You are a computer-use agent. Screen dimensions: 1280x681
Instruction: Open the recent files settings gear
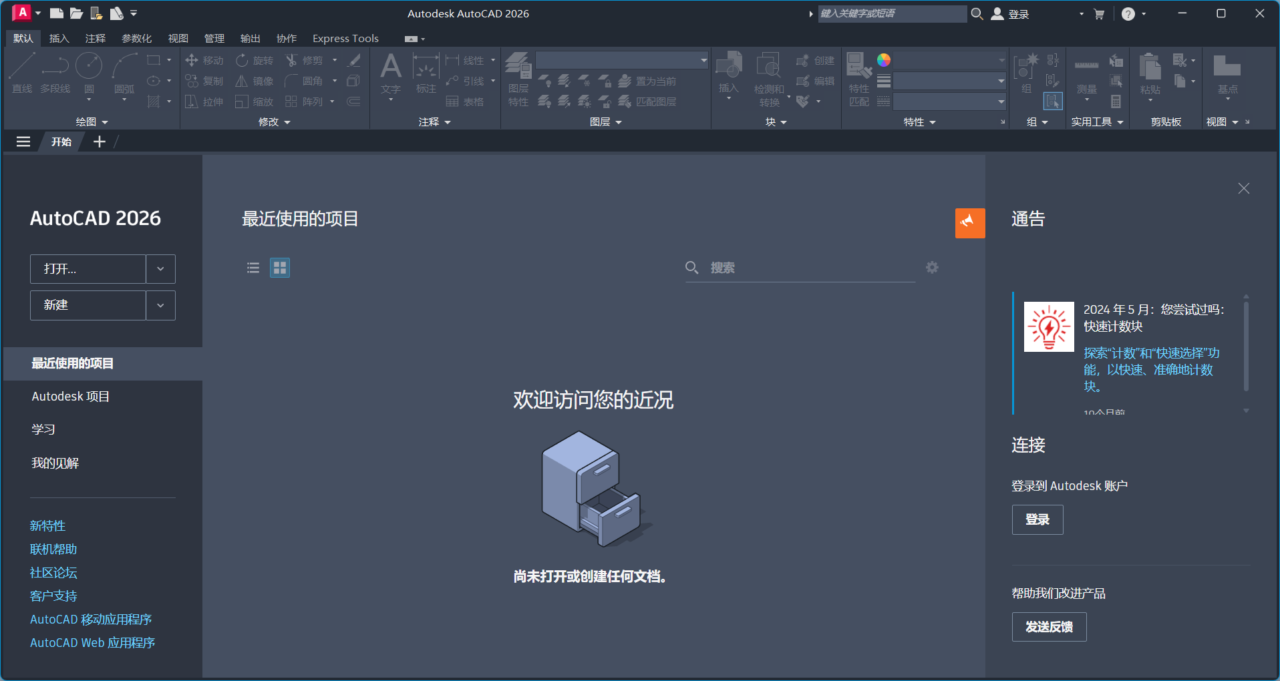[932, 268]
